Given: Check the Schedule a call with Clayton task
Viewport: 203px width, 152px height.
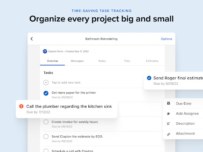Looking at the screenshot, I should [46, 150].
